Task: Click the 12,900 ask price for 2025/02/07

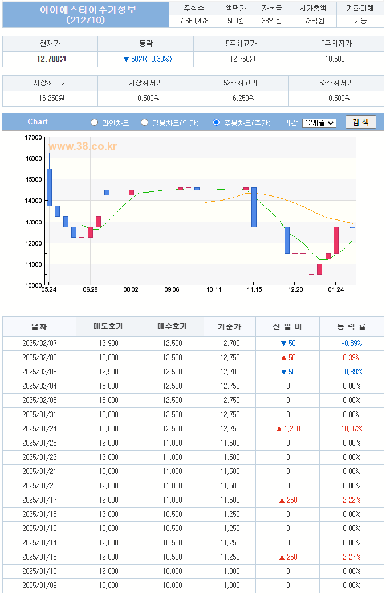Action: (x=109, y=343)
